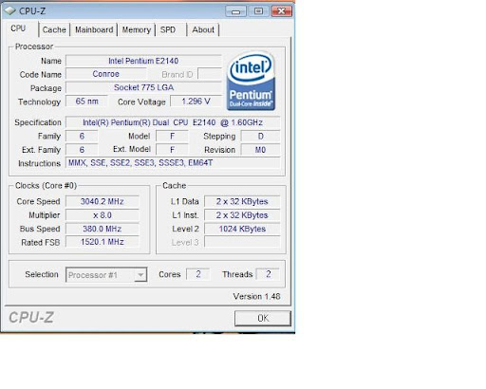The width and height of the screenshot is (486, 389).
Task: Click the L1 Inst. value 2 x 32 KBytes
Action: point(242,215)
